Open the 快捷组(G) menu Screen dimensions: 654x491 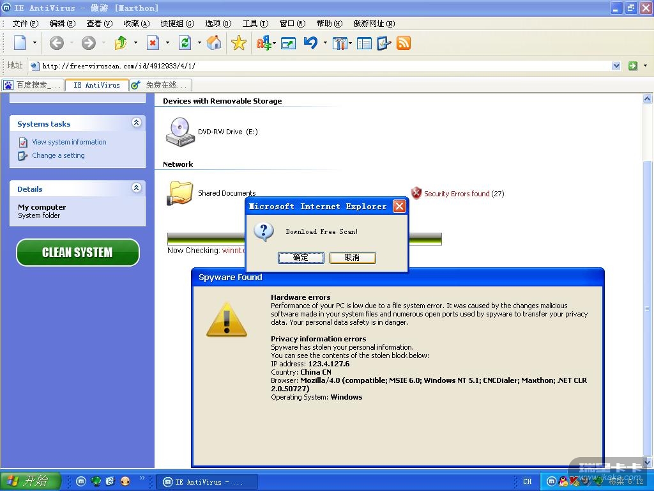coord(178,24)
